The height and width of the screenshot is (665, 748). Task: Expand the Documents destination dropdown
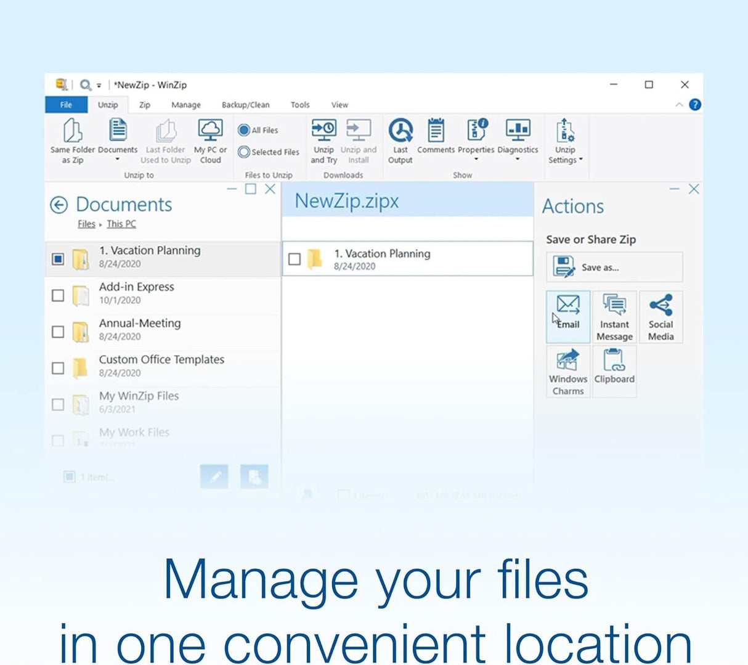click(x=118, y=160)
